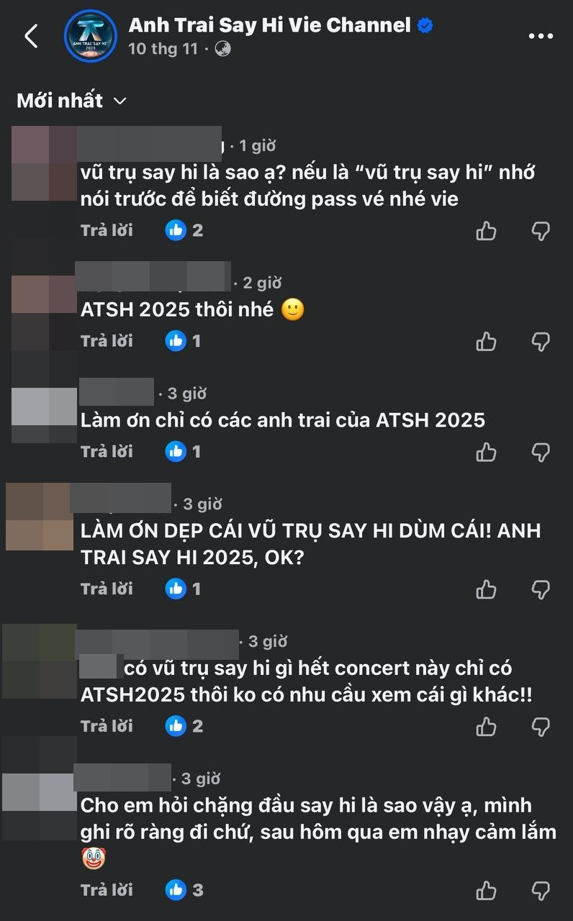
Task: View reactions on the comment with 3 likes
Action: pyautogui.click(x=184, y=890)
